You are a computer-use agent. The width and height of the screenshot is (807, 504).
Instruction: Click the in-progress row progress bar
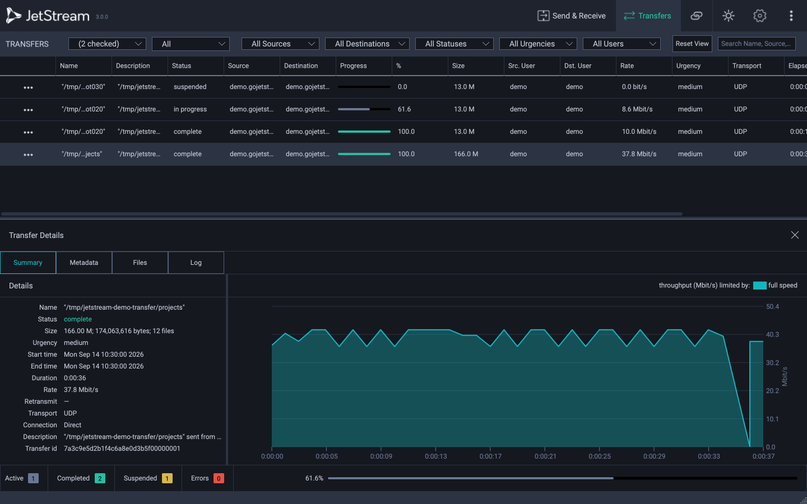point(364,109)
